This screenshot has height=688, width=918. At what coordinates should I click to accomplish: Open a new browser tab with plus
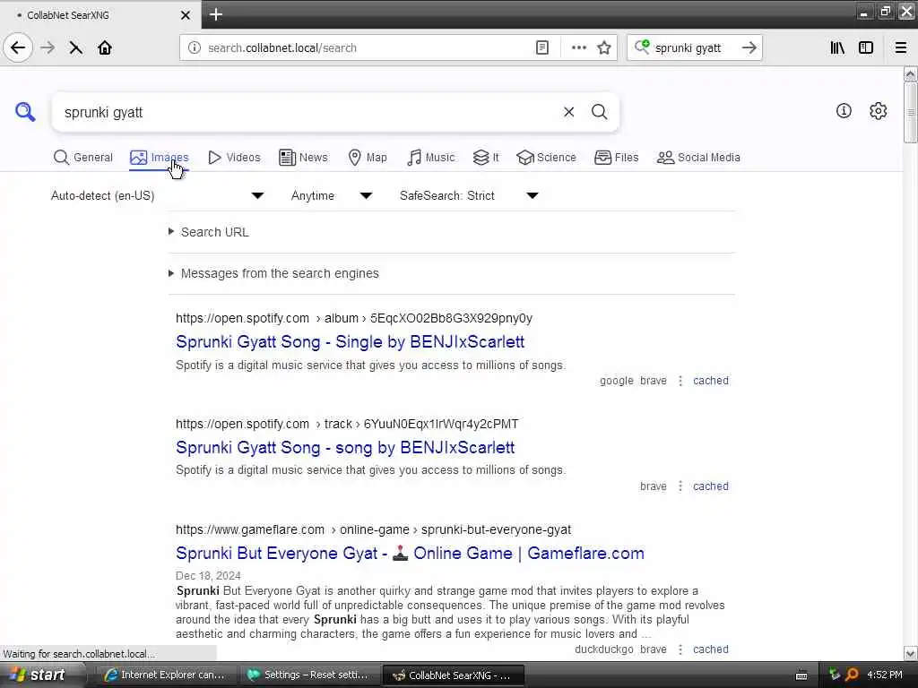point(215,14)
